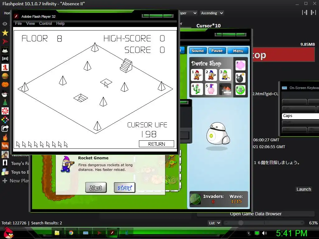Open the List layout dropdown
This screenshot has width=319, height=239.
coord(214,223)
